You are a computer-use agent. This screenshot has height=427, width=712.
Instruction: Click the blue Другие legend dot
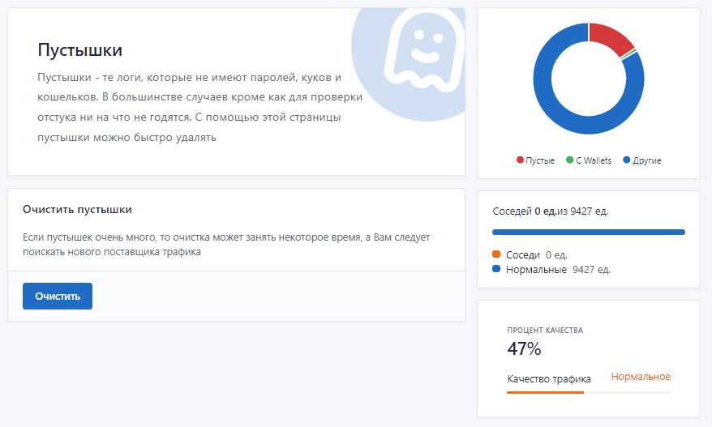tap(627, 160)
